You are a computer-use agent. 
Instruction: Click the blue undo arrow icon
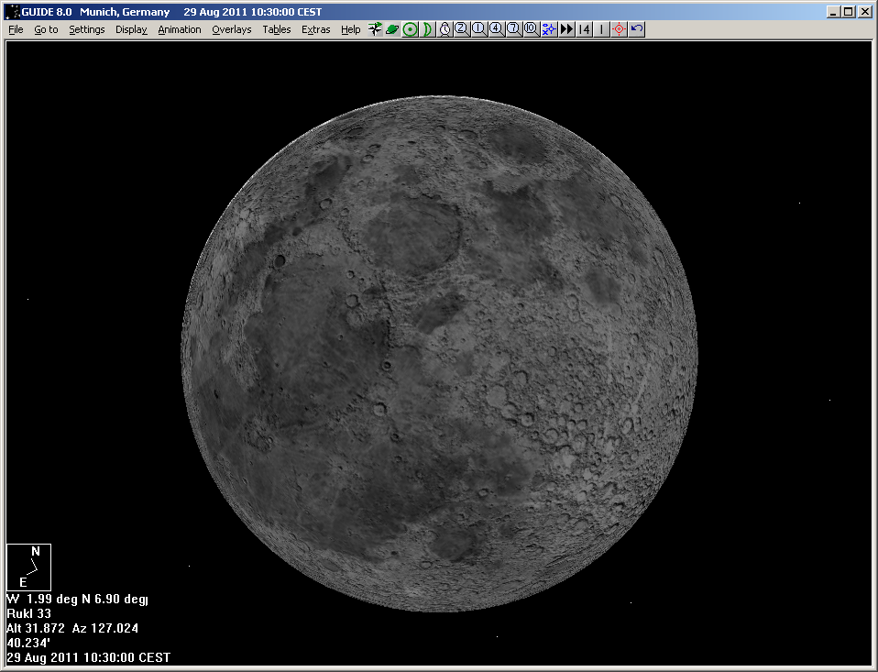coord(636,29)
